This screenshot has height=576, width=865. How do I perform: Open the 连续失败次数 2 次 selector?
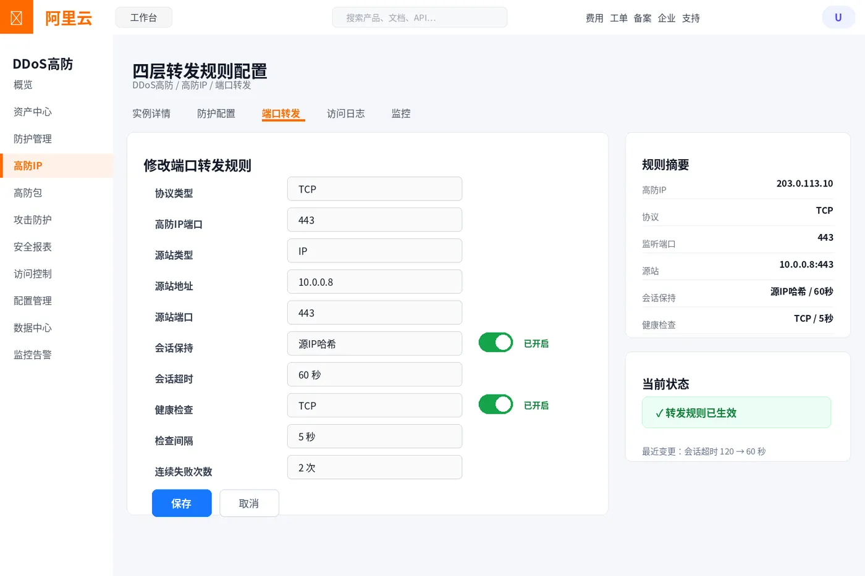point(374,467)
